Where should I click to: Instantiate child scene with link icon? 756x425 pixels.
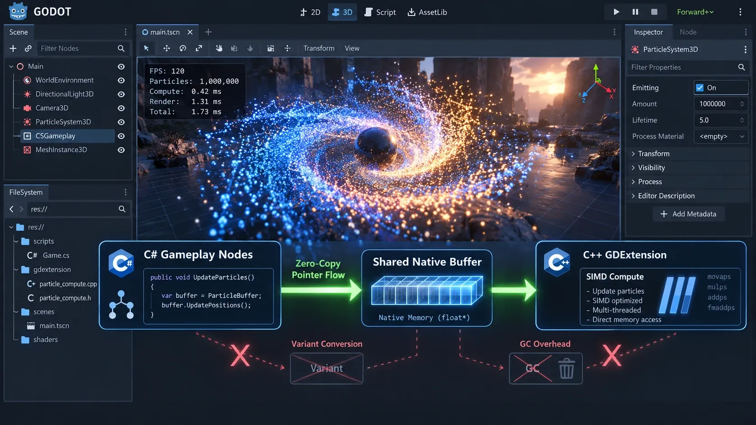[x=28, y=48]
